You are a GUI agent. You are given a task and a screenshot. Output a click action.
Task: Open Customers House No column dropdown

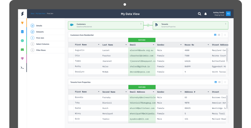pyautogui.click(x=208, y=45)
